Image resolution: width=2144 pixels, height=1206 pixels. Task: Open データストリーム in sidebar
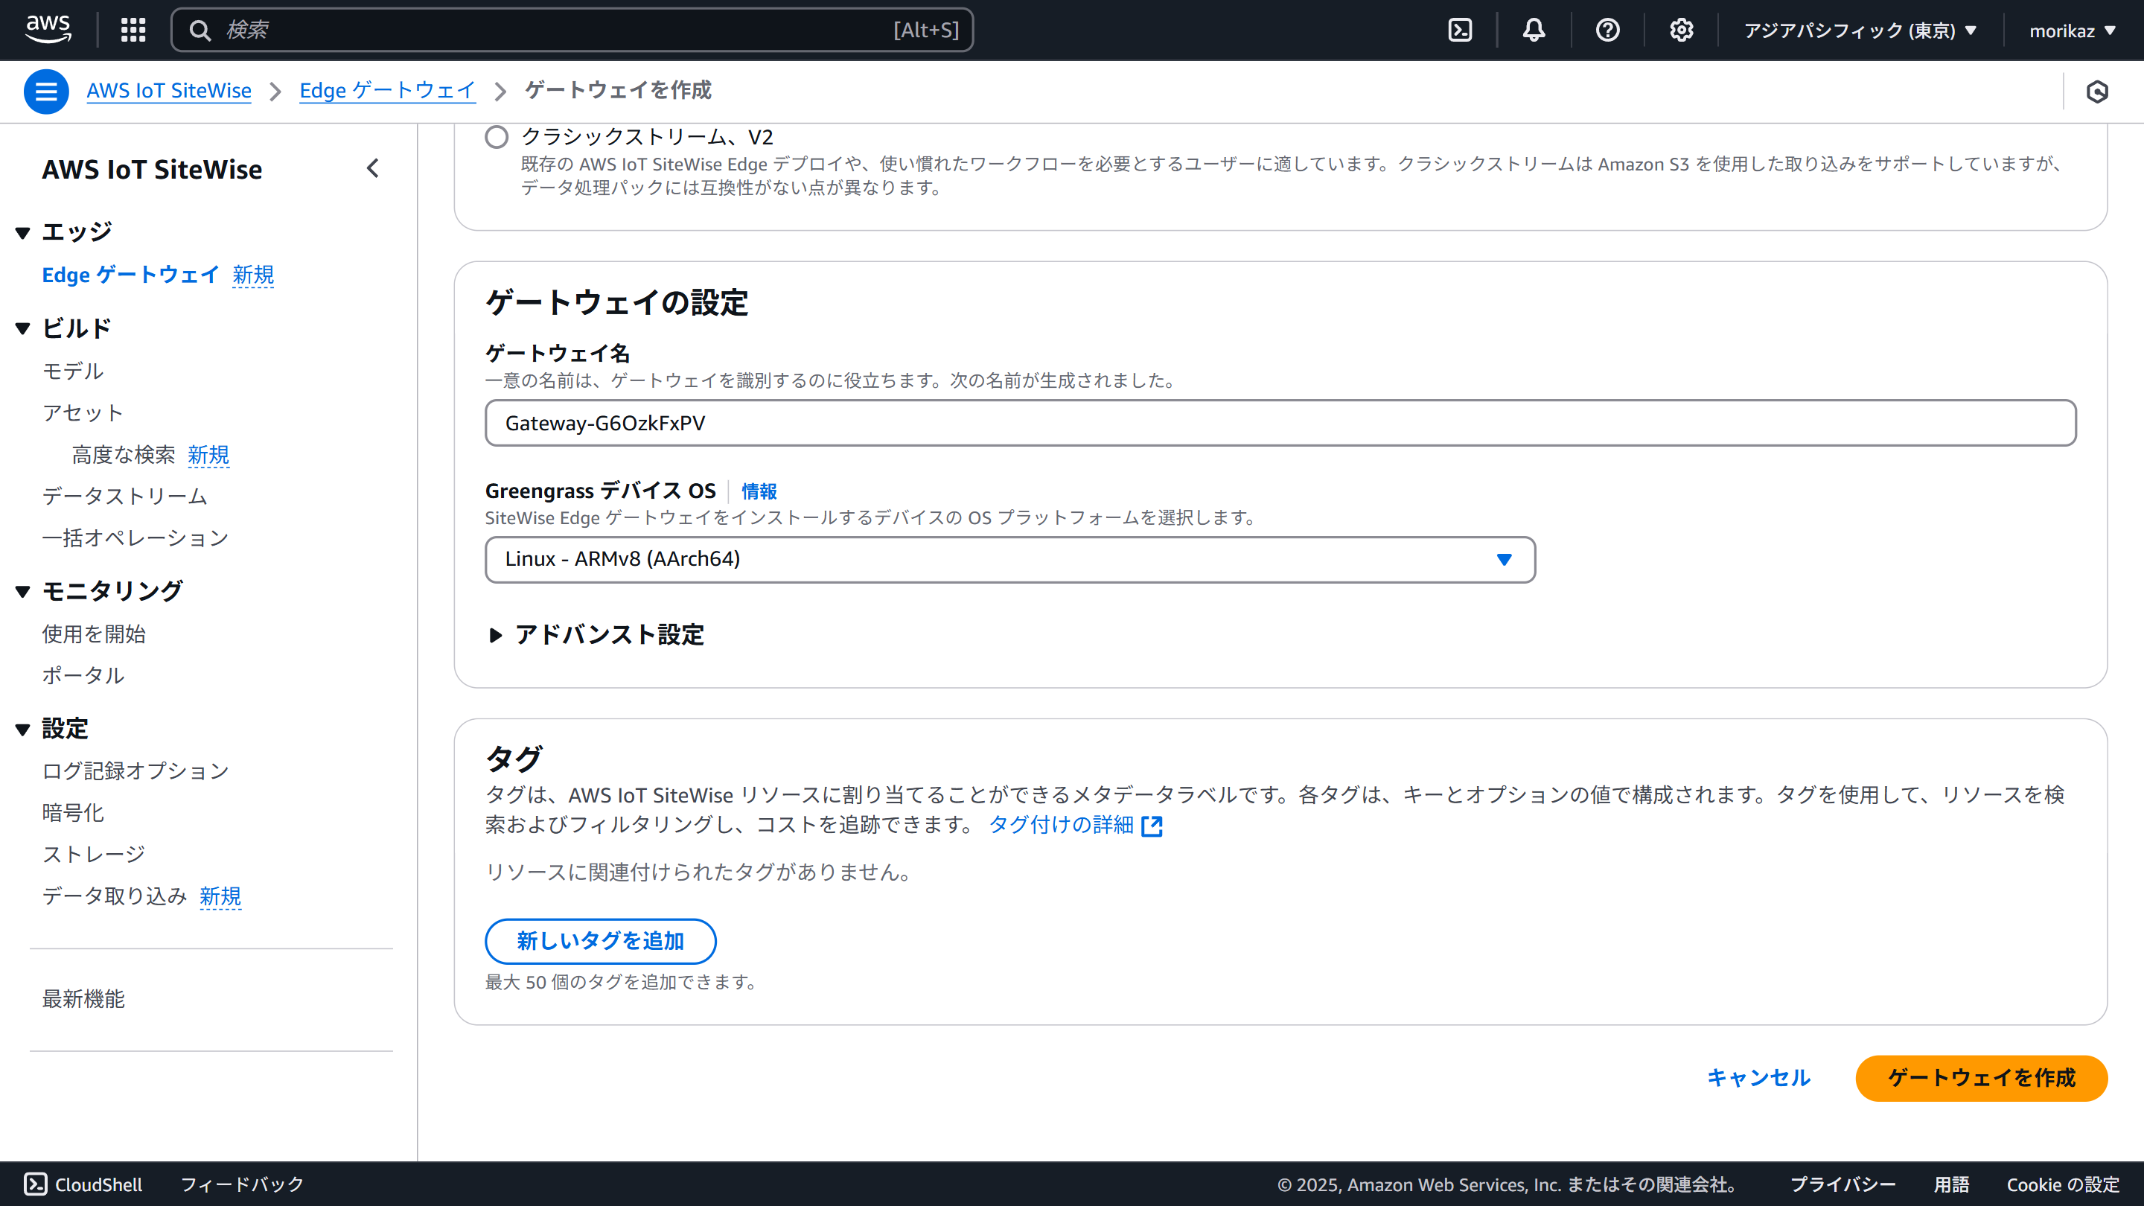tap(125, 496)
